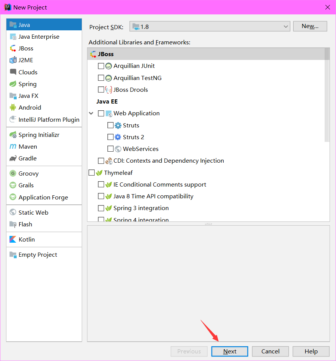Viewport: 336px width, 361px height.
Task: Choose the IntelliJ Platform Plugin icon
Action: point(13,119)
